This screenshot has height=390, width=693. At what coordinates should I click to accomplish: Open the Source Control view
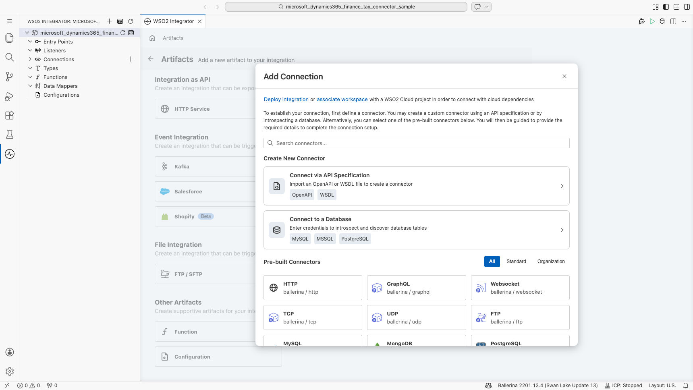coord(10,77)
